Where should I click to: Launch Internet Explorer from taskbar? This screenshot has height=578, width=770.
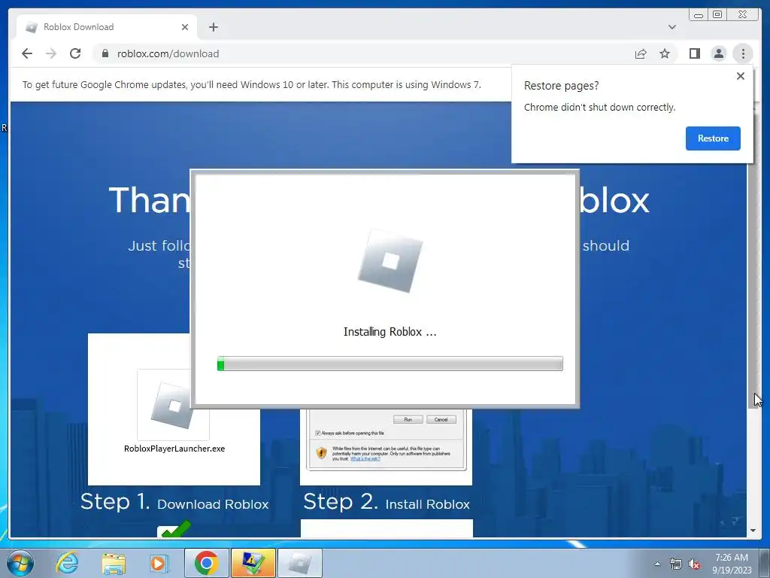[67, 563]
